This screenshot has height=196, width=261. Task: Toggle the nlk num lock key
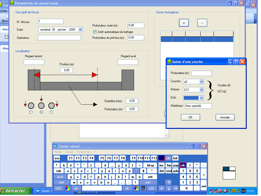183,165
